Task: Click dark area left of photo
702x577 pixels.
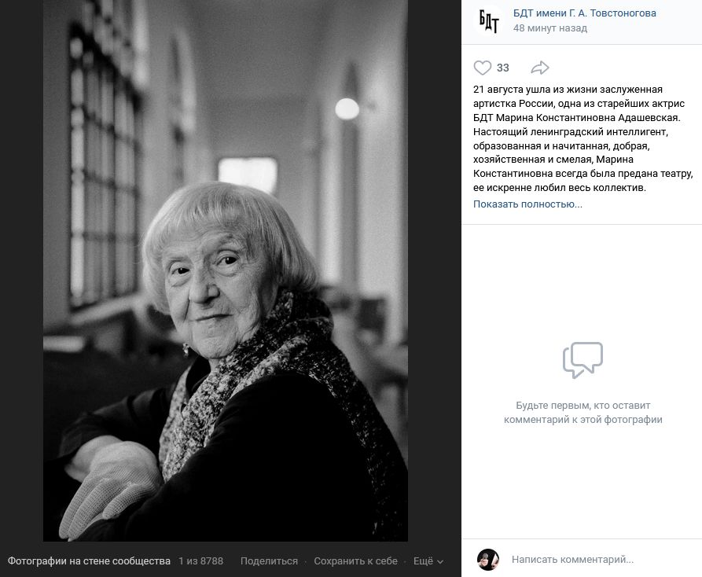Action: pos(21,270)
